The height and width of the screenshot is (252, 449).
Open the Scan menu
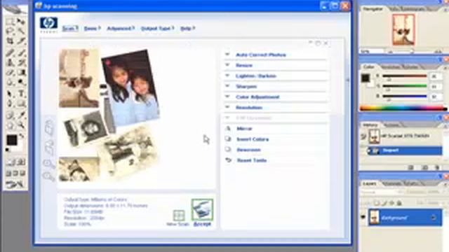tap(70, 28)
